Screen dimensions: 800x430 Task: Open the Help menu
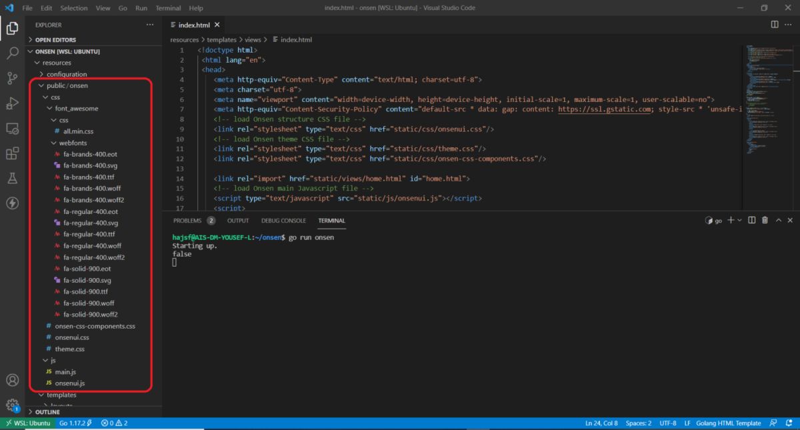point(196,8)
